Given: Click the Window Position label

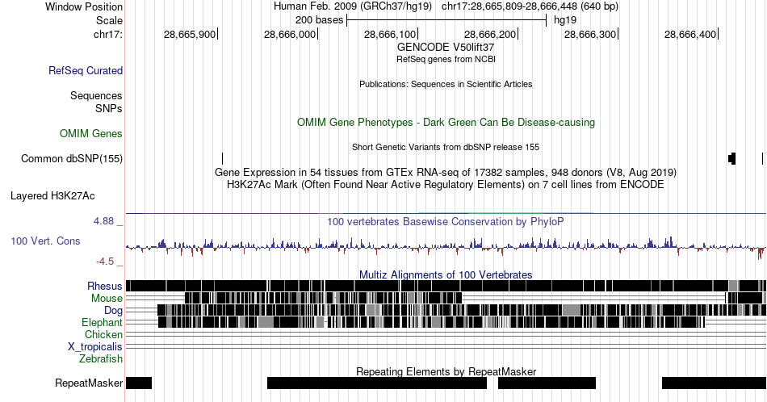Looking at the screenshot, I should [x=84, y=6].
